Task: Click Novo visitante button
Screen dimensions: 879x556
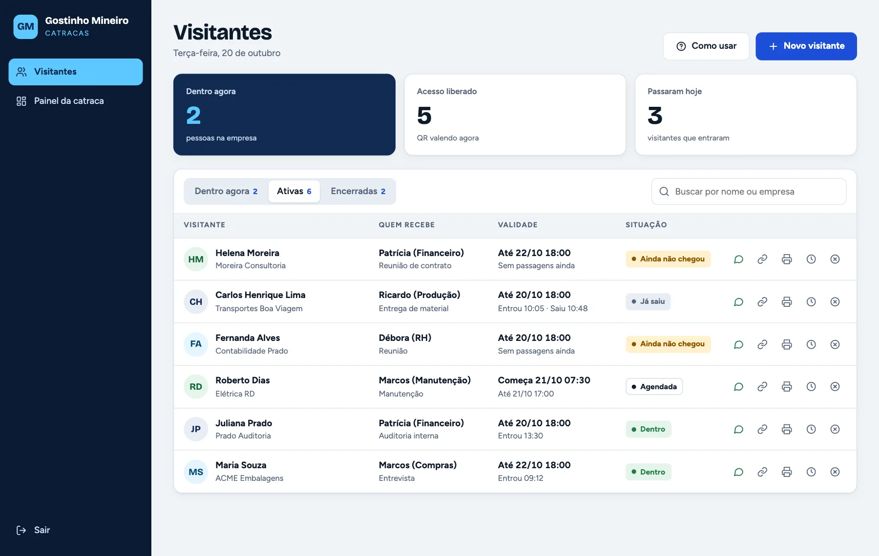Action: coord(806,46)
